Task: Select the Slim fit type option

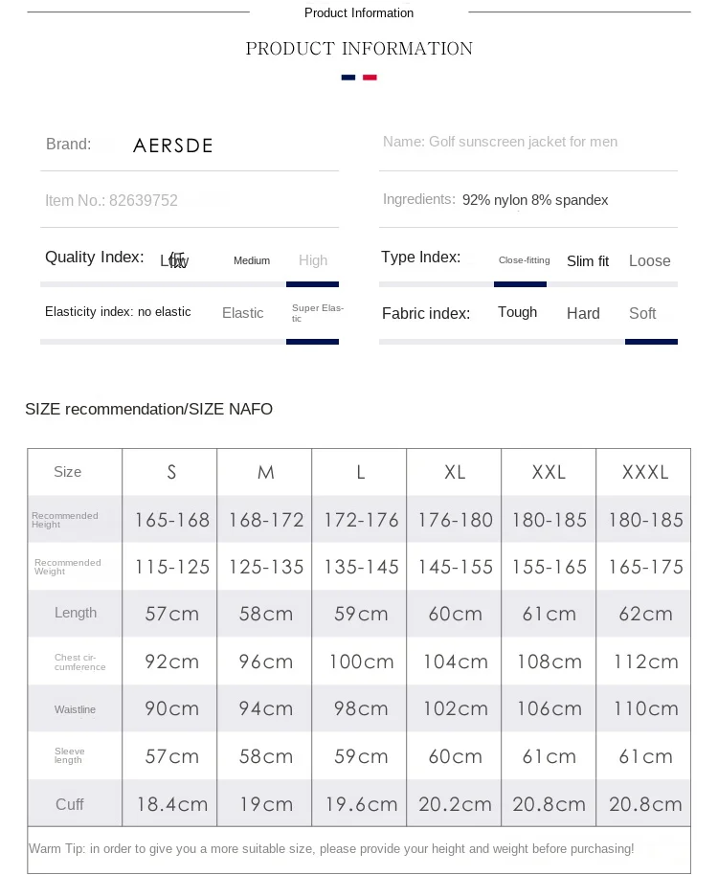Action: [588, 261]
